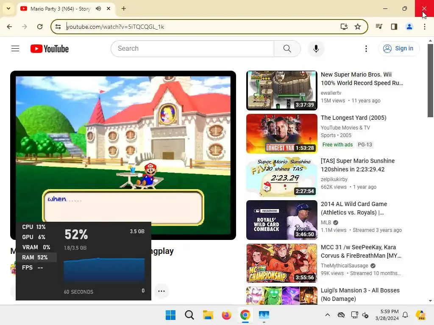Open ewallertv channel name
This screenshot has width=434, height=325.
[331, 93]
